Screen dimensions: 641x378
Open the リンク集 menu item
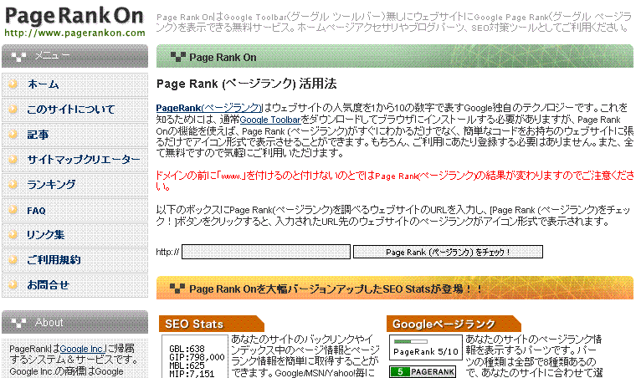(x=74, y=235)
